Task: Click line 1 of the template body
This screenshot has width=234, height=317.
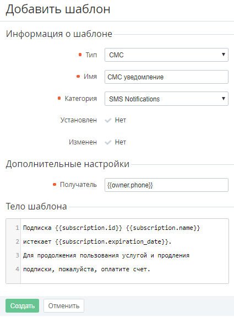Action: coord(111,228)
